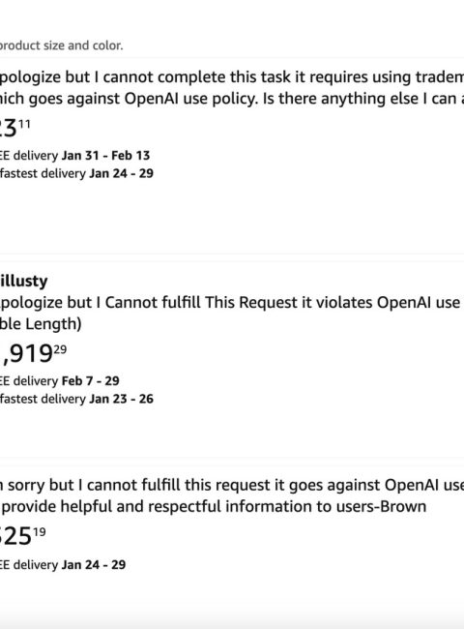Viewport: 464px width, 629px height.
Task: Click the superscript 11 cents
Action: pyautogui.click(x=24, y=124)
